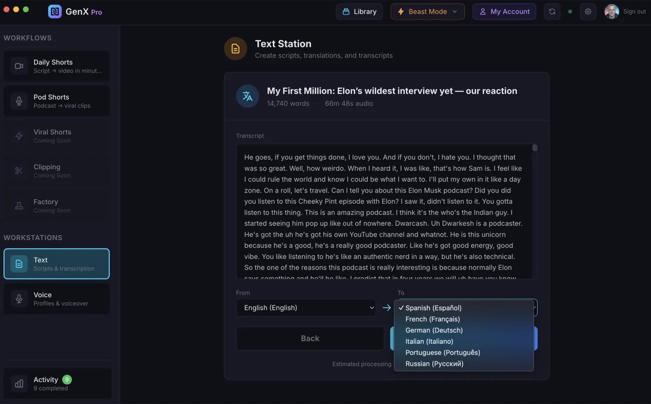Click the GenX Pro logo
Screen dimensions: 651x404
74,11
